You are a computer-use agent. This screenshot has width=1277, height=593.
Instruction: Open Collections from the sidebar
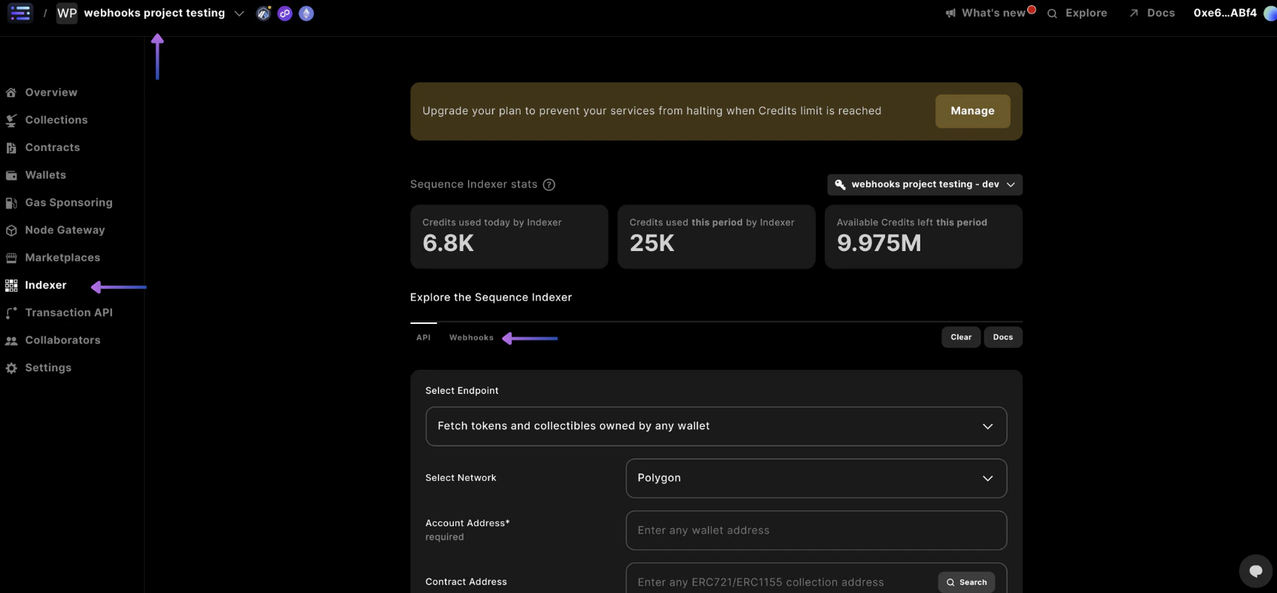(x=56, y=120)
